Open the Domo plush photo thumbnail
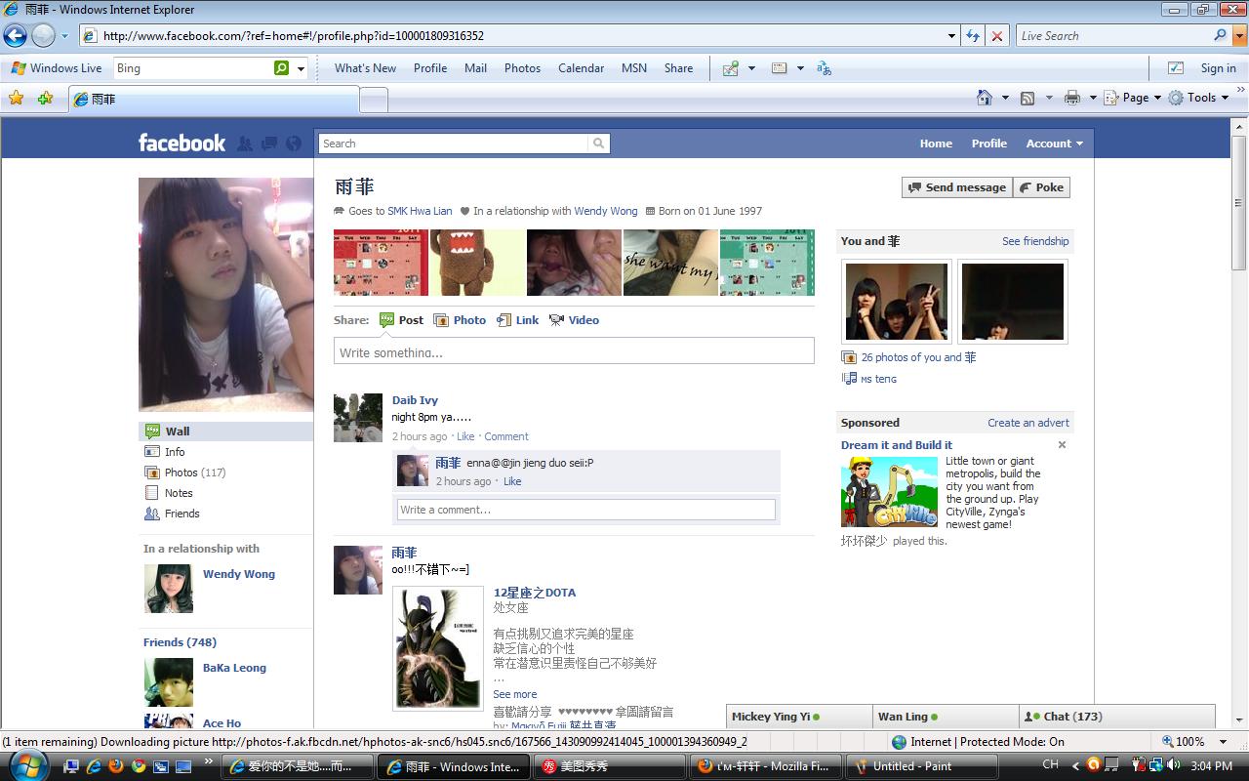Viewport: 1249px width, 781px height. tap(477, 263)
